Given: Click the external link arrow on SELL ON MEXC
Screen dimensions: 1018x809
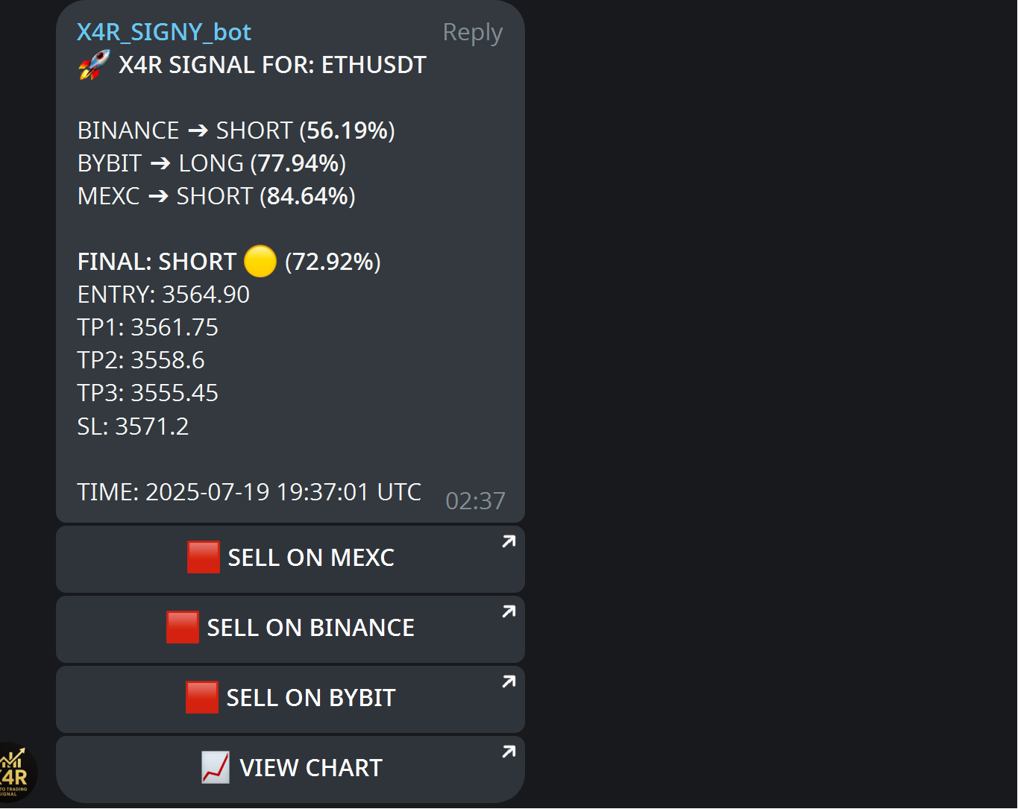Looking at the screenshot, I should 509,541.
